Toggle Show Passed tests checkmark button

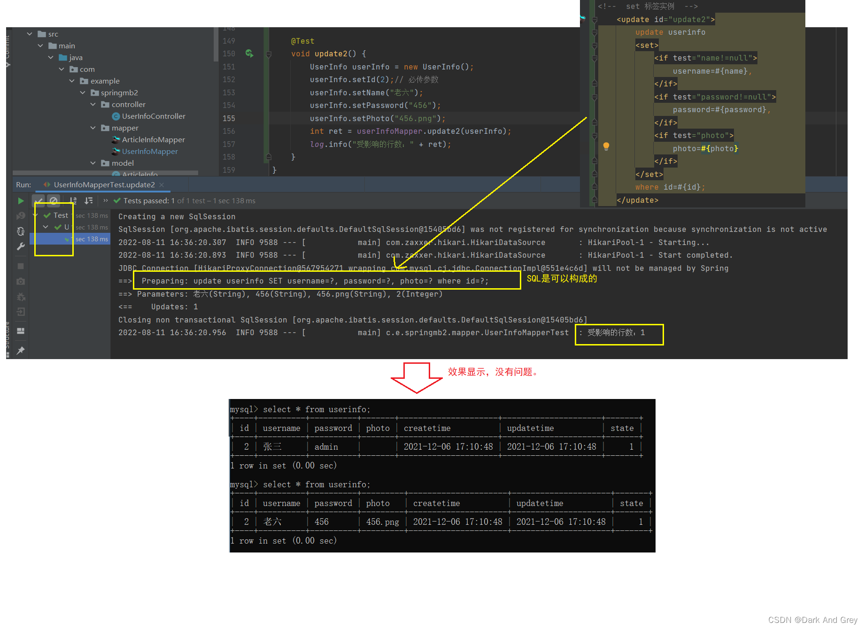coord(39,201)
